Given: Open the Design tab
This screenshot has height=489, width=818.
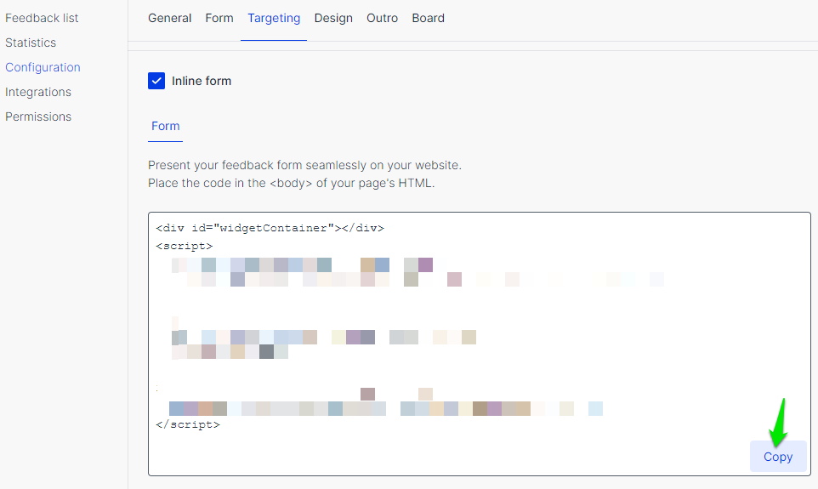Looking at the screenshot, I should click(x=333, y=18).
